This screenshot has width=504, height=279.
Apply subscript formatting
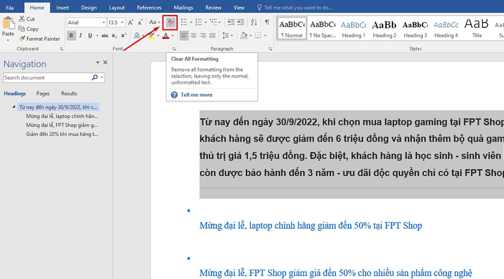coord(114,36)
